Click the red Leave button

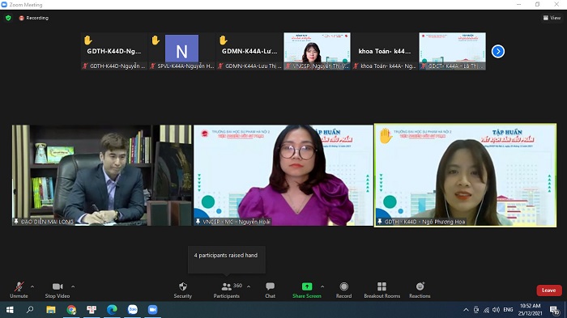pyautogui.click(x=549, y=290)
